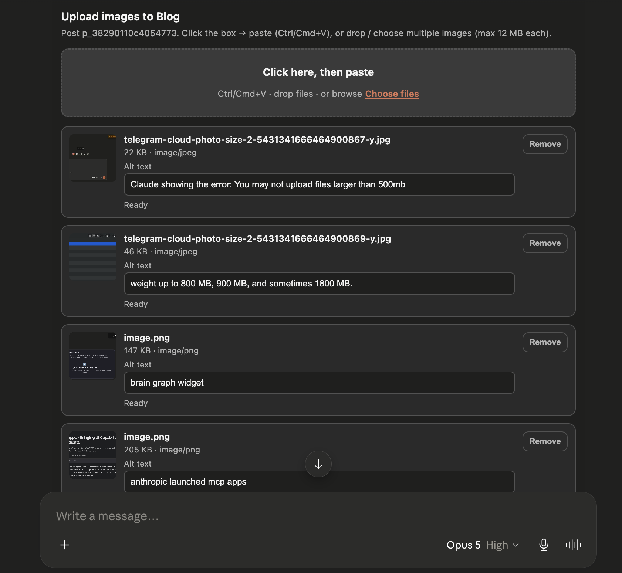The height and width of the screenshot is (573, 622).
Task: Edit the brain graph widget alt text
Action: click(x=320, y=383)
